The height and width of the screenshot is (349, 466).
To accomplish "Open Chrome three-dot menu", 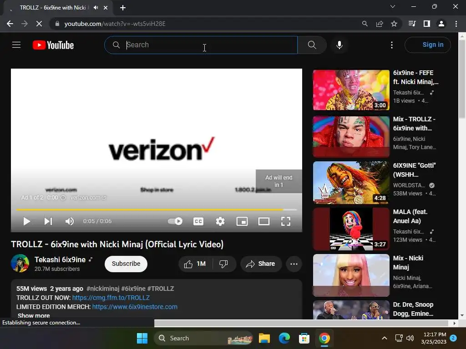I will coord(456,24).
